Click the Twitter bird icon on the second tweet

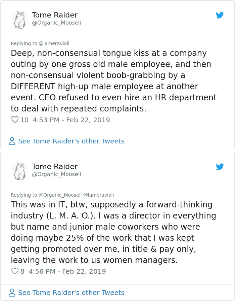pos(220,166)
